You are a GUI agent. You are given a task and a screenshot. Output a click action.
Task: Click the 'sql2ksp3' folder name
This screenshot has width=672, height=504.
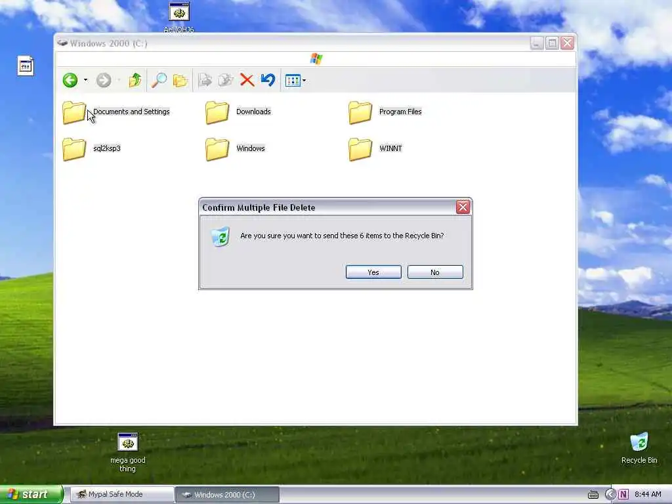click(x=107, y=148)
